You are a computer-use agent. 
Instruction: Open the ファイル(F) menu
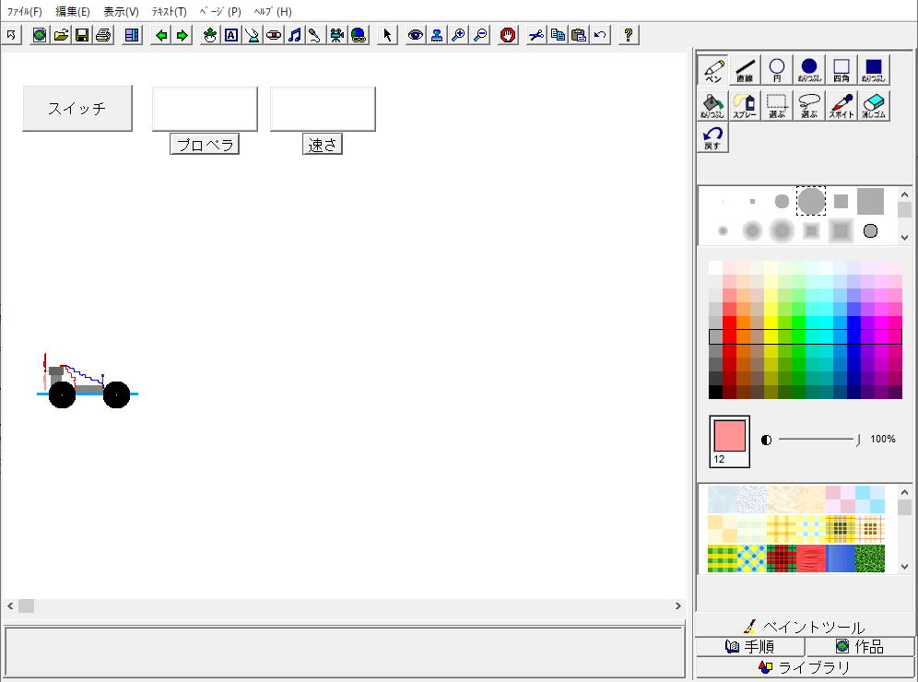coord(25,12)
